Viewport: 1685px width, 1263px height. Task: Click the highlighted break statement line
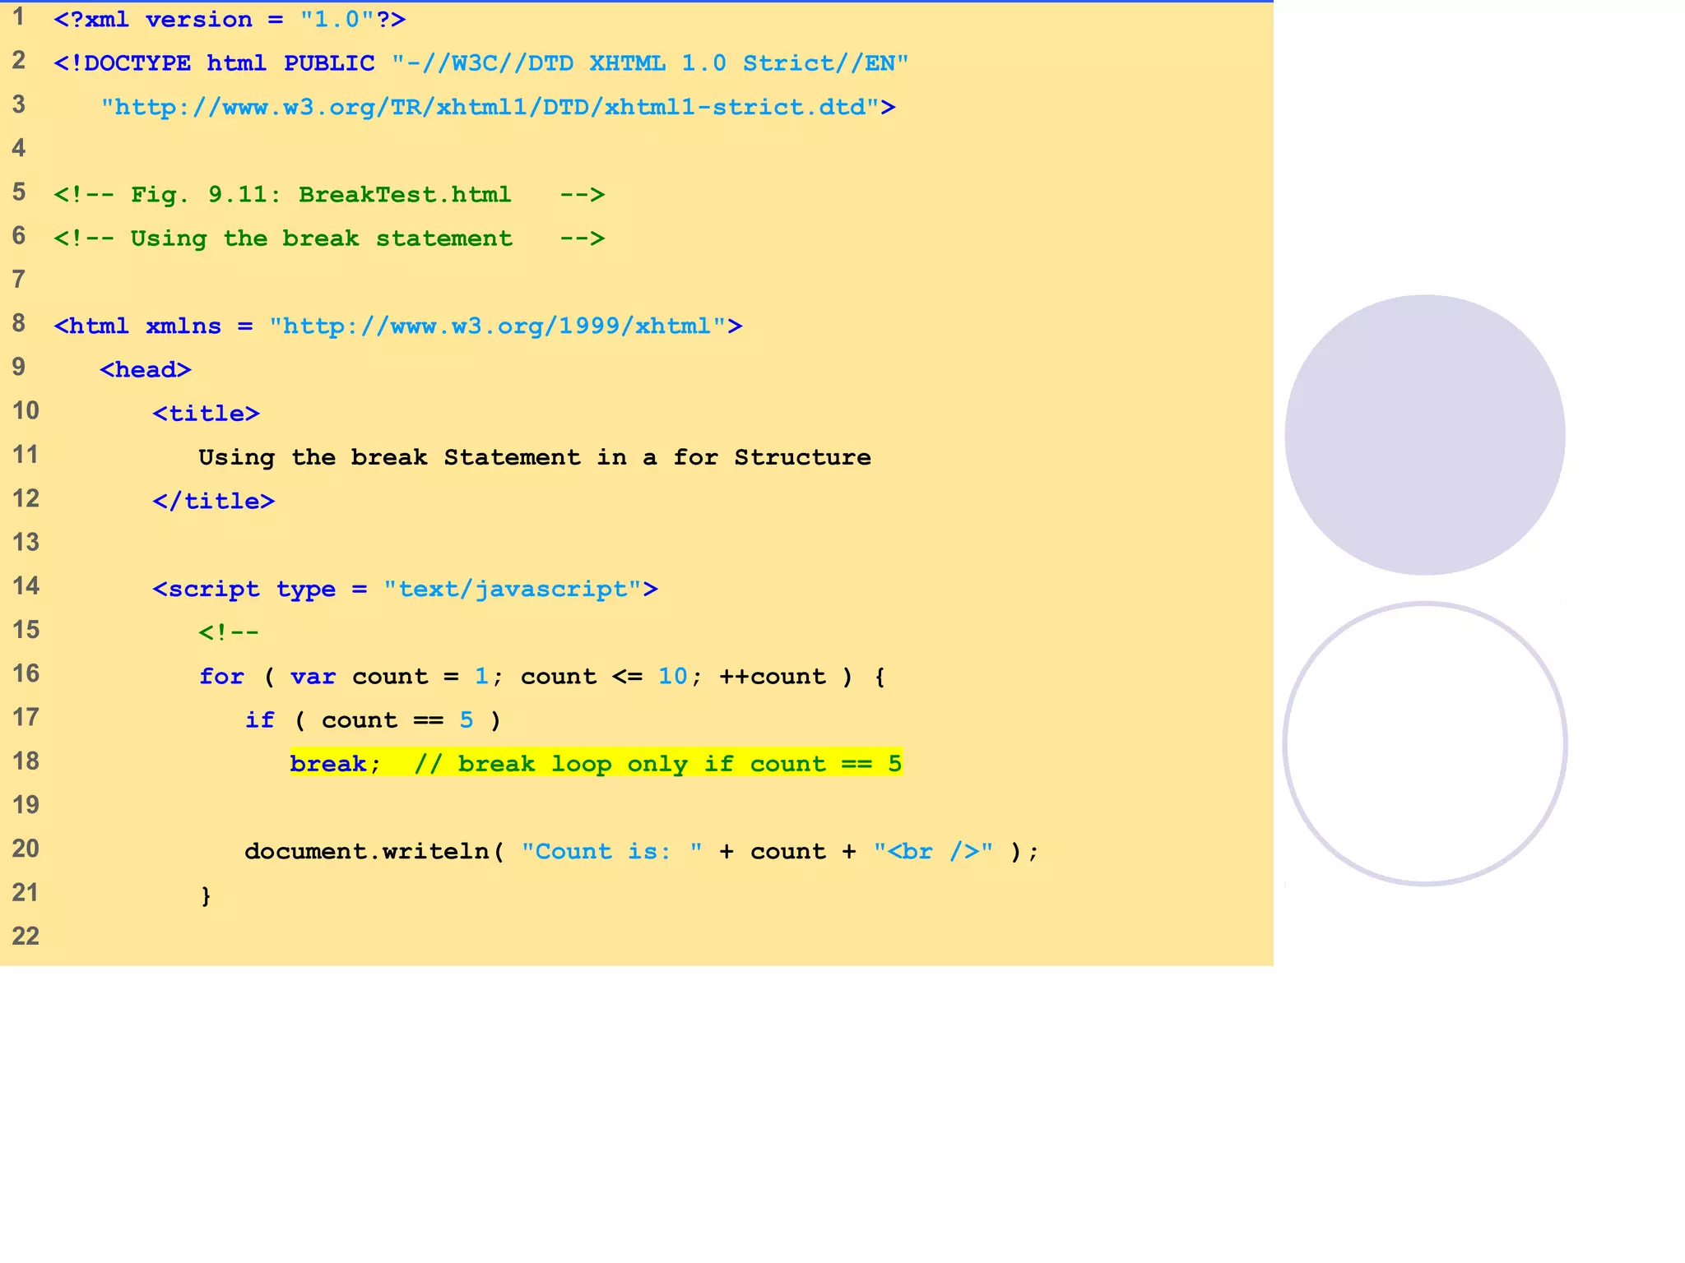click(596, 764)
